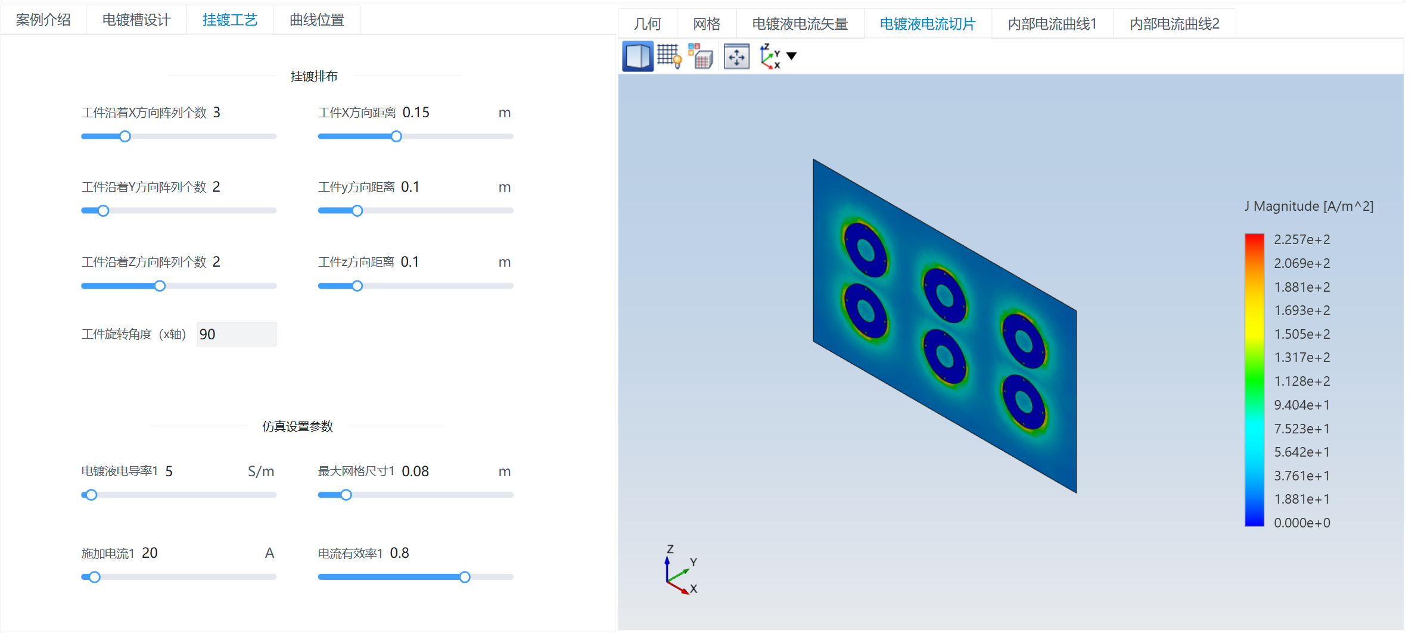This screenshot has height=634, width=1415.
Task: Click the XYZ axis orientation icon
Action: [770, 57]
